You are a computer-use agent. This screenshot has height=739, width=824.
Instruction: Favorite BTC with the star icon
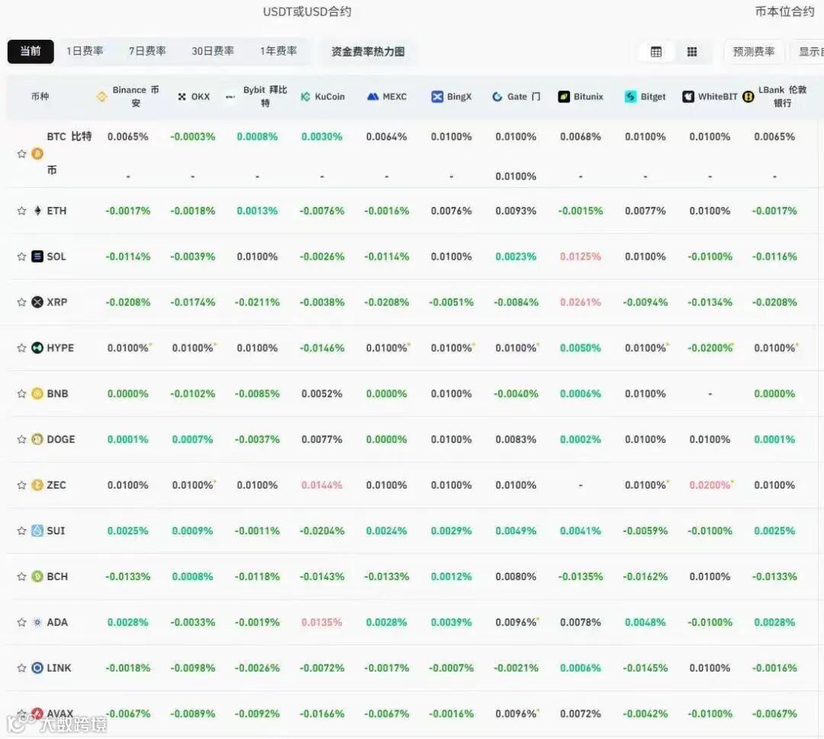(x=21, y=153)
